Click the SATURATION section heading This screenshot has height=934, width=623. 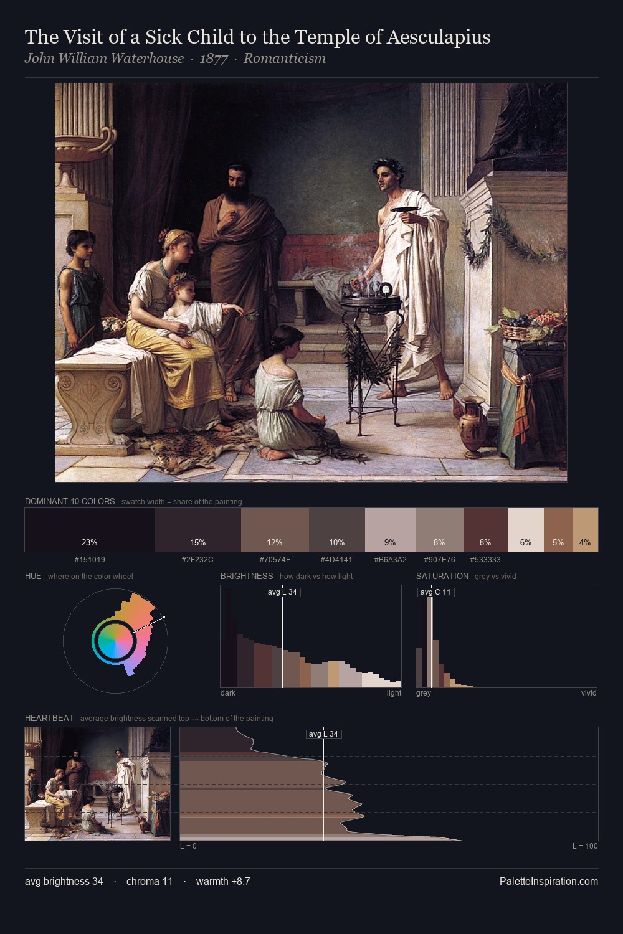point(442,576)
